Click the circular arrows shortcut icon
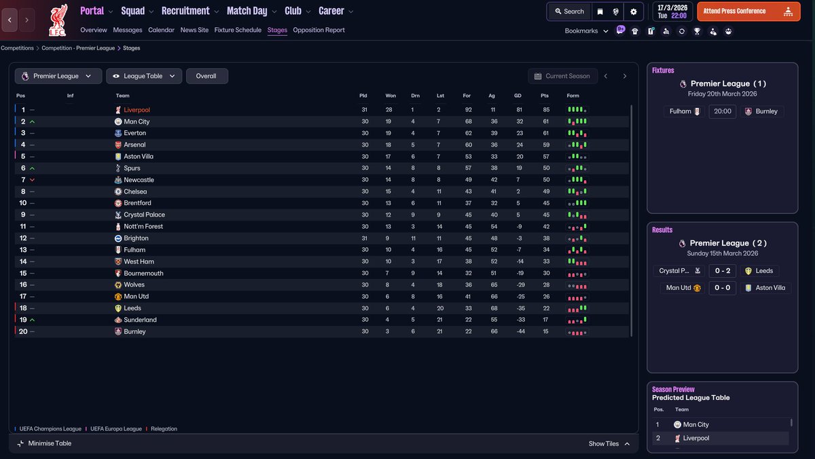This screenshot has height=459, width=815. point(682,31)
